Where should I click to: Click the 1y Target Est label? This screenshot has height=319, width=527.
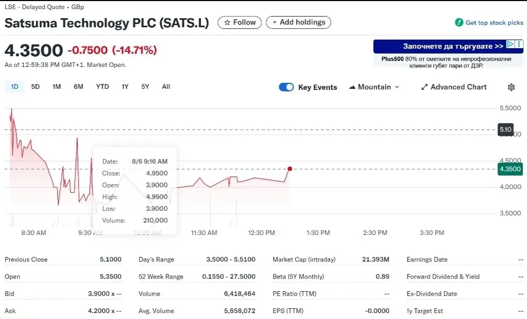tap(425, 310)
